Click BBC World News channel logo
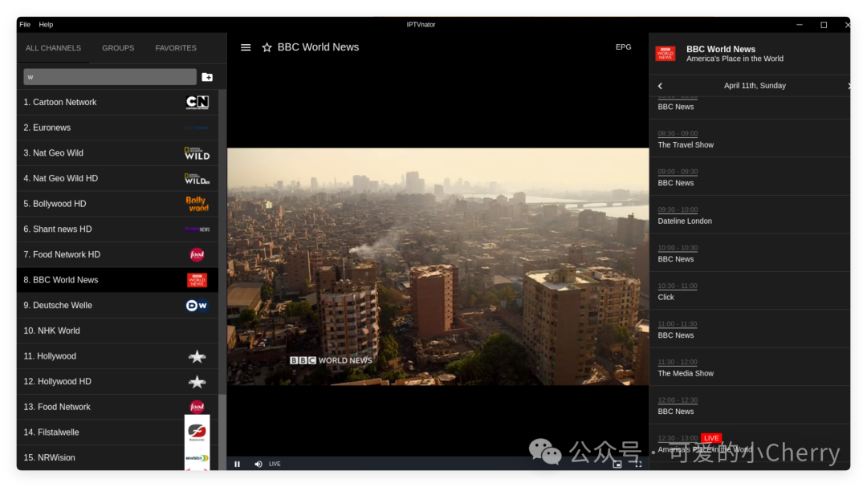 click(x=197, y=280)
